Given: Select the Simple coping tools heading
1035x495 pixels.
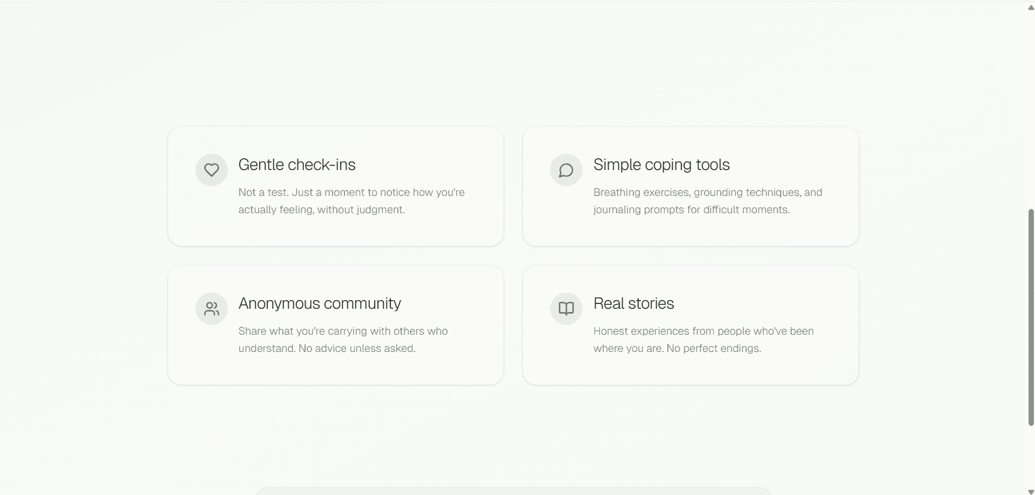Looking at the screenshot, I should (x=661, y=165).
